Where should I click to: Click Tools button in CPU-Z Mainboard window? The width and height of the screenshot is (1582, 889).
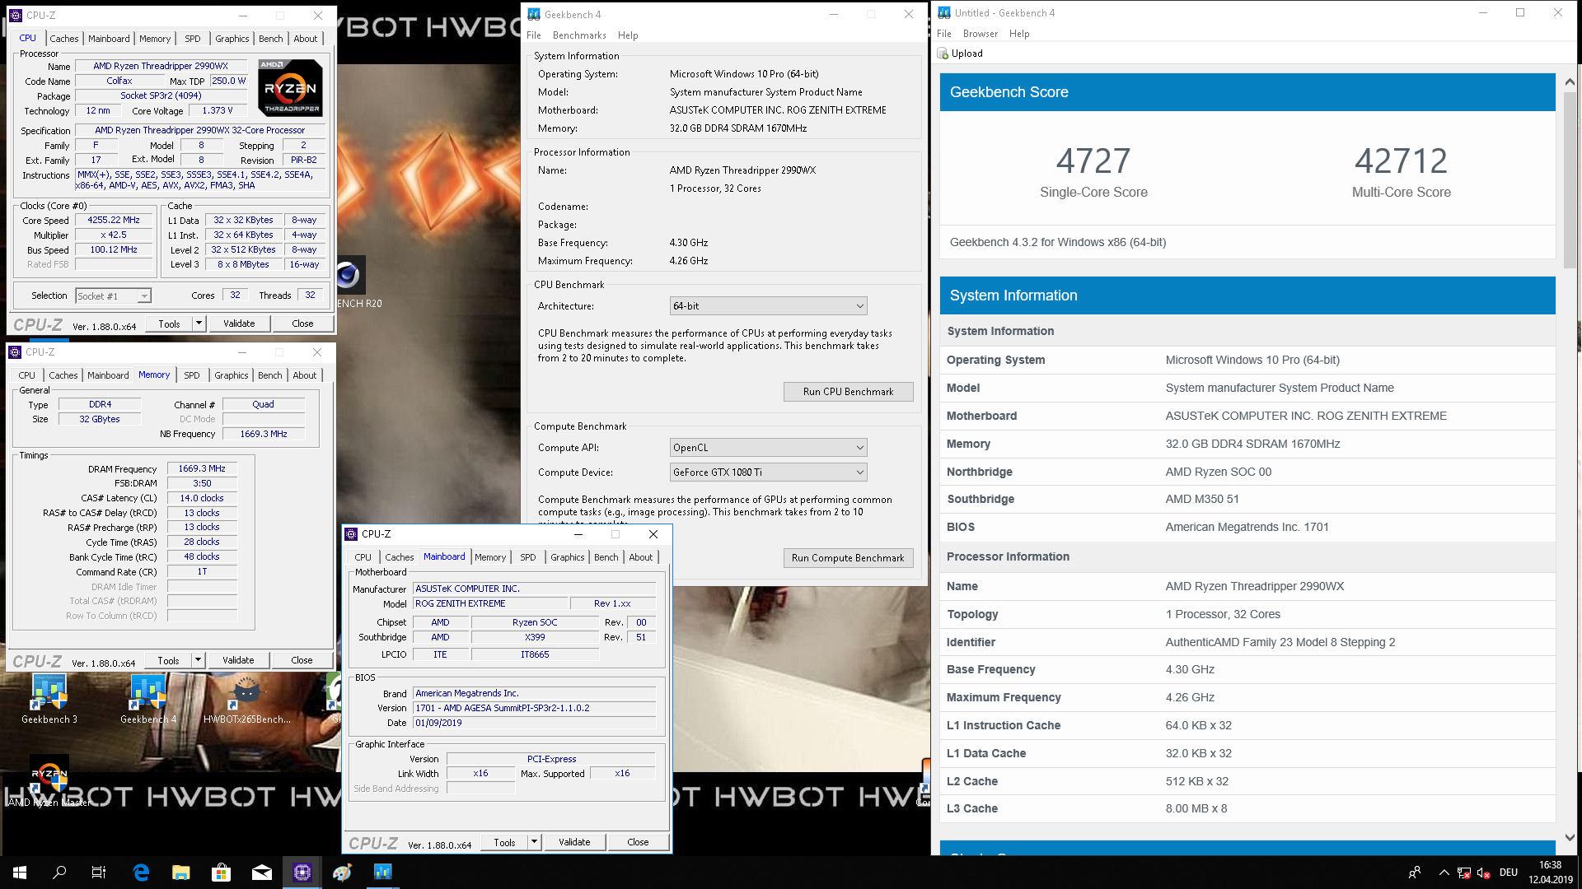504,842
